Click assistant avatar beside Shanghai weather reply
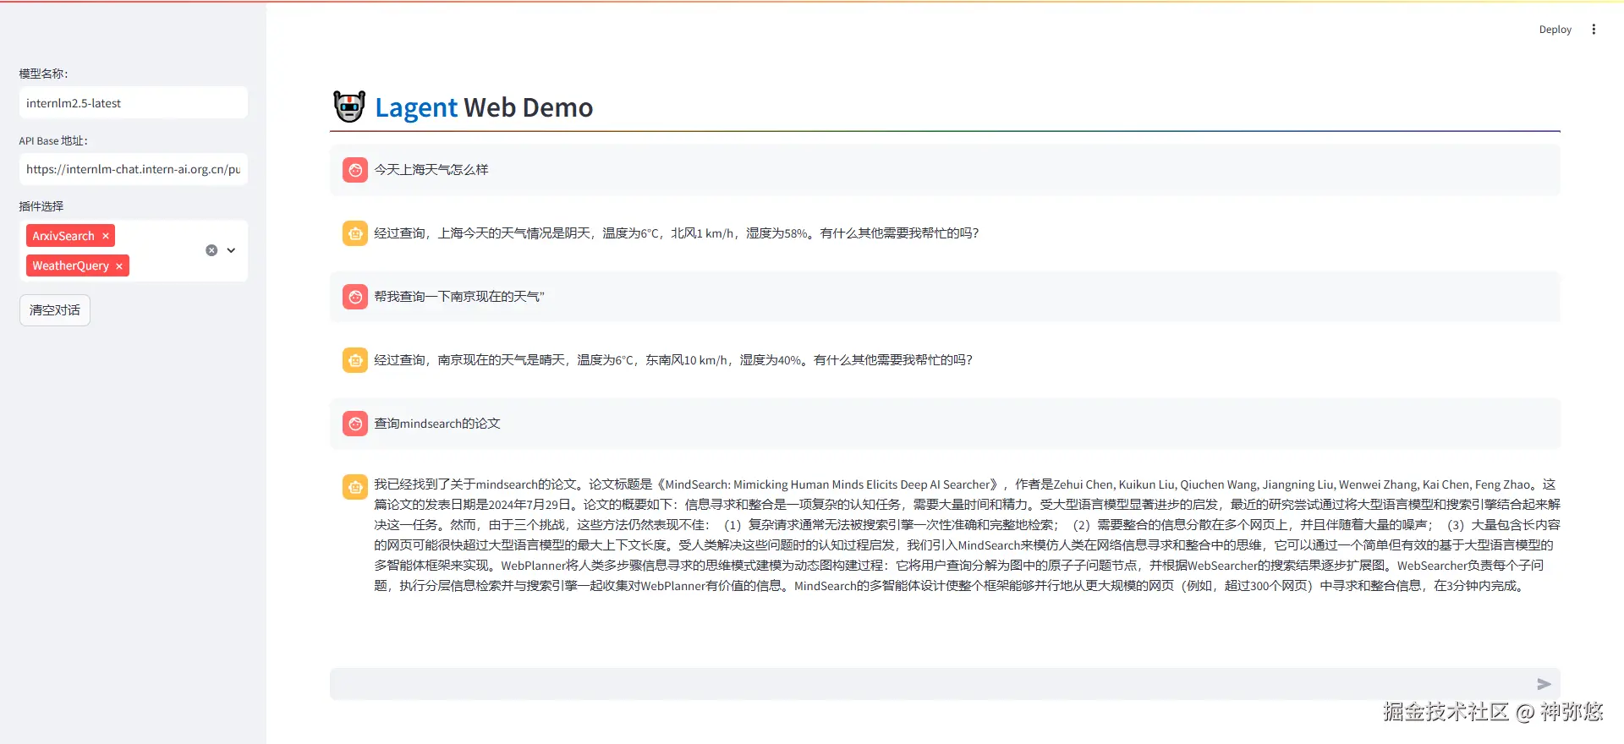 [x=355, y=233]
